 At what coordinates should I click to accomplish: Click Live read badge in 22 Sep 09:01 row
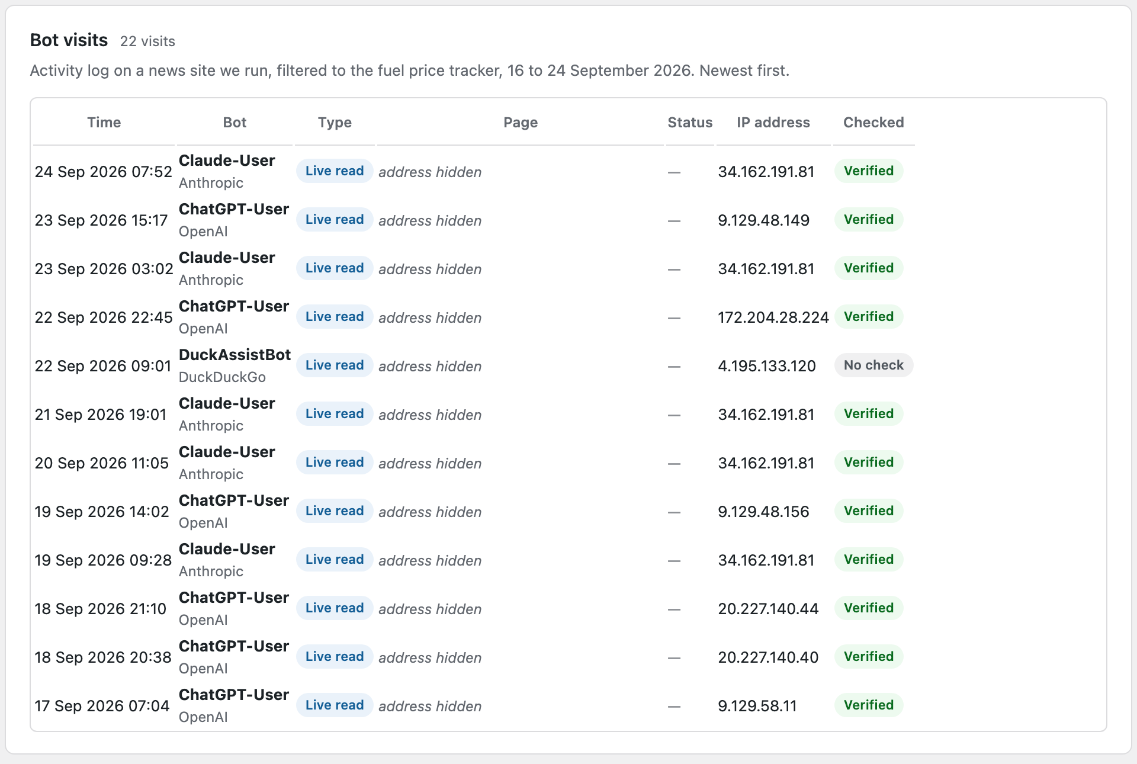335,365
